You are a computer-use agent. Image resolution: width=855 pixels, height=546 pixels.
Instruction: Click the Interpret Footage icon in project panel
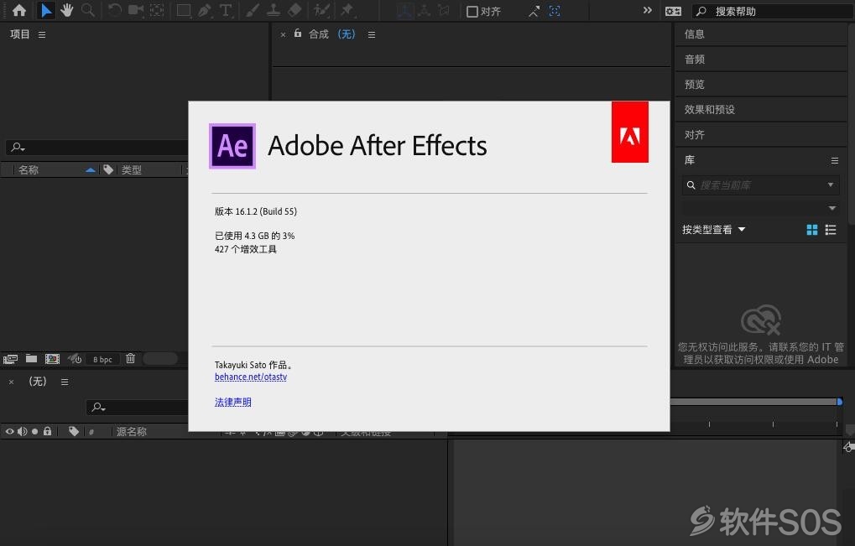coord(10,359)
